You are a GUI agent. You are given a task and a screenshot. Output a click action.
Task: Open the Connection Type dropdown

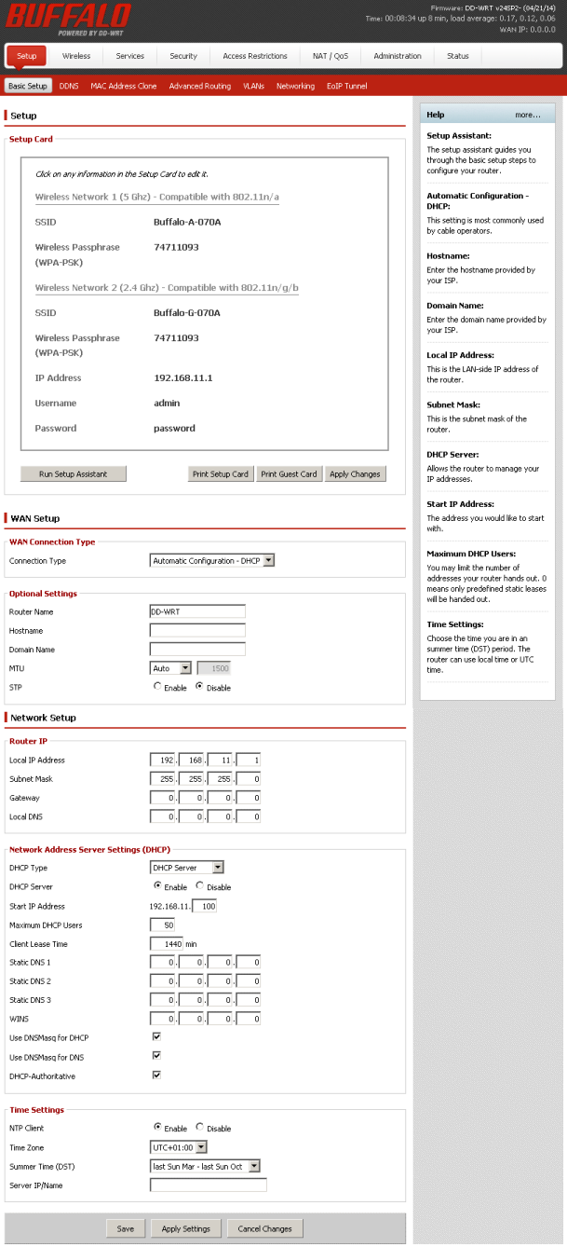tap(212, 561)
